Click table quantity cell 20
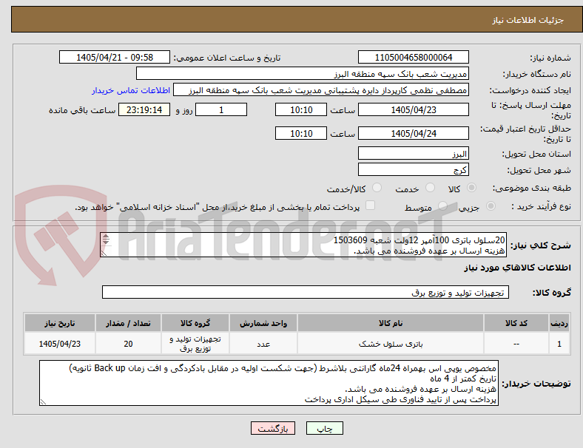 point(128,344)
